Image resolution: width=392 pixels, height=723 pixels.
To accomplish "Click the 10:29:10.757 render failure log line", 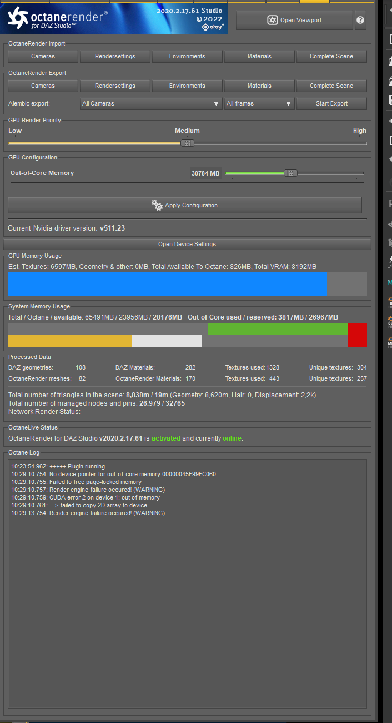I will (88, 490).
